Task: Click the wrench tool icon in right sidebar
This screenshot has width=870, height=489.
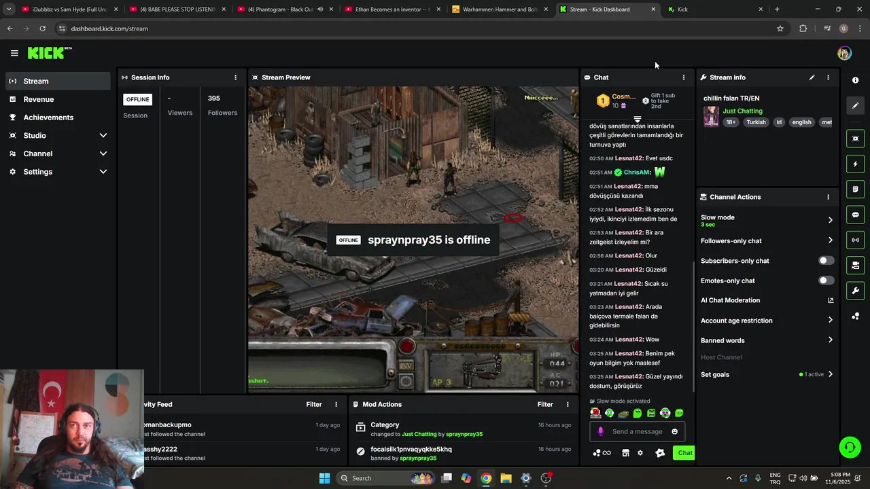Action: 855,291
